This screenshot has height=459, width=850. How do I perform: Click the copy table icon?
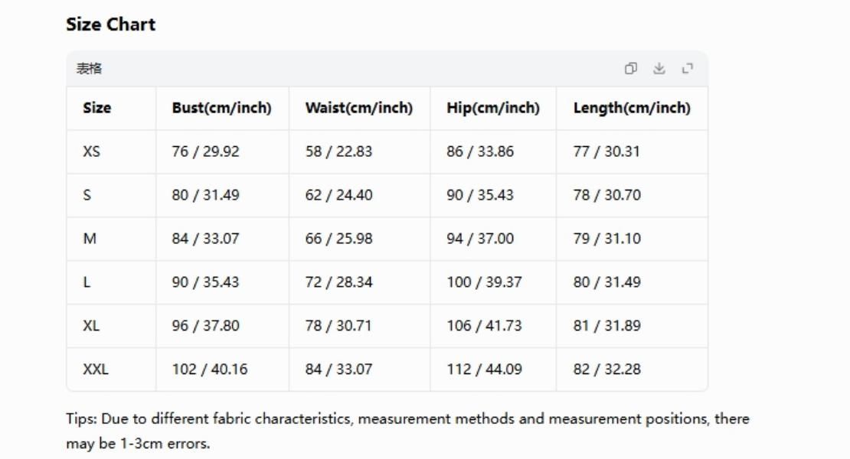coord(630,68)
